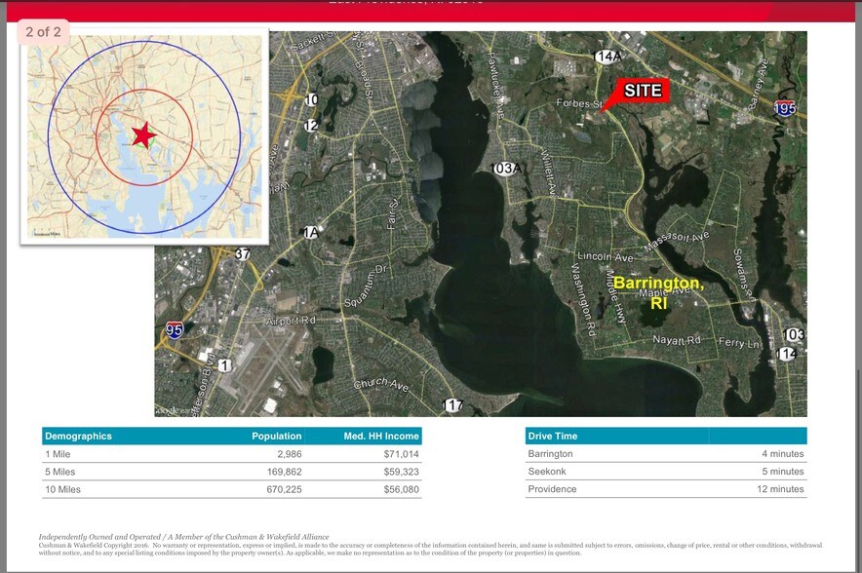Click the Route 14A marker
The height and width of the screenshot is (573, 862).
pos(607,57)
